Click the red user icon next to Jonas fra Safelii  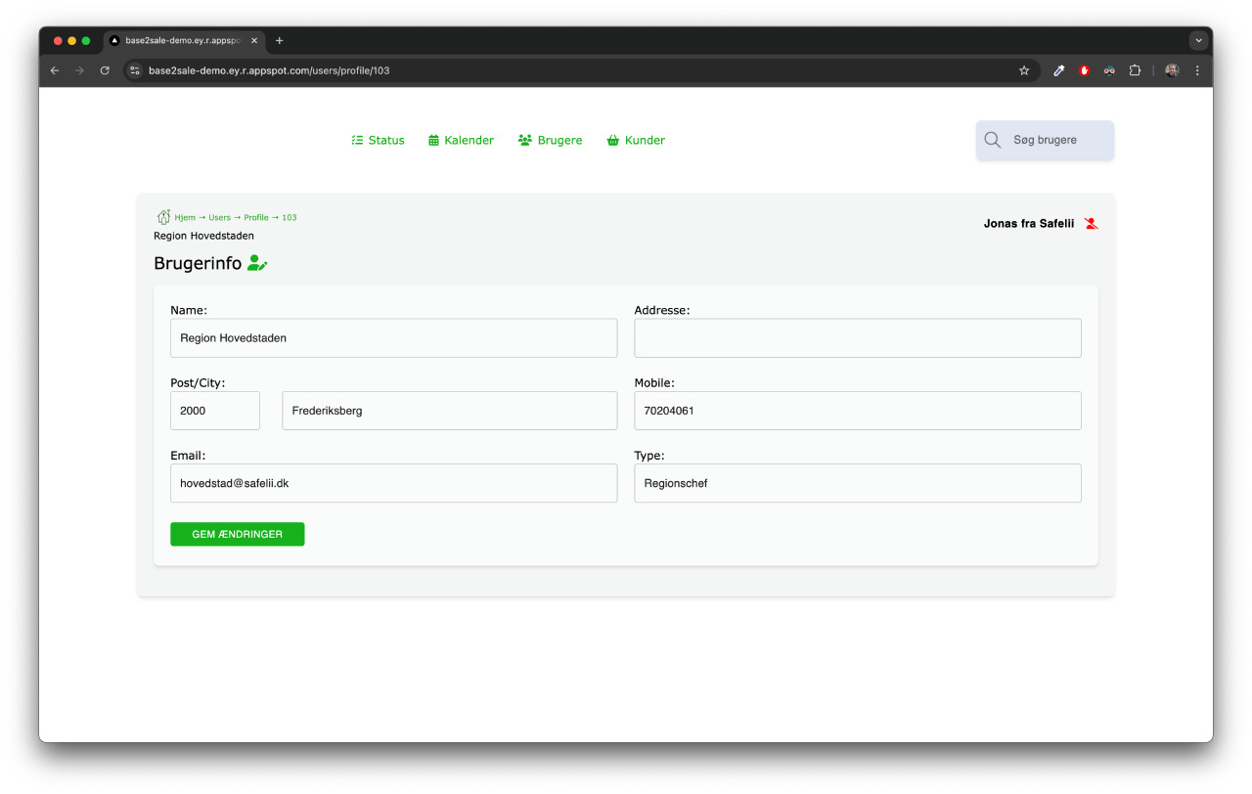[x=1091, y=224]
